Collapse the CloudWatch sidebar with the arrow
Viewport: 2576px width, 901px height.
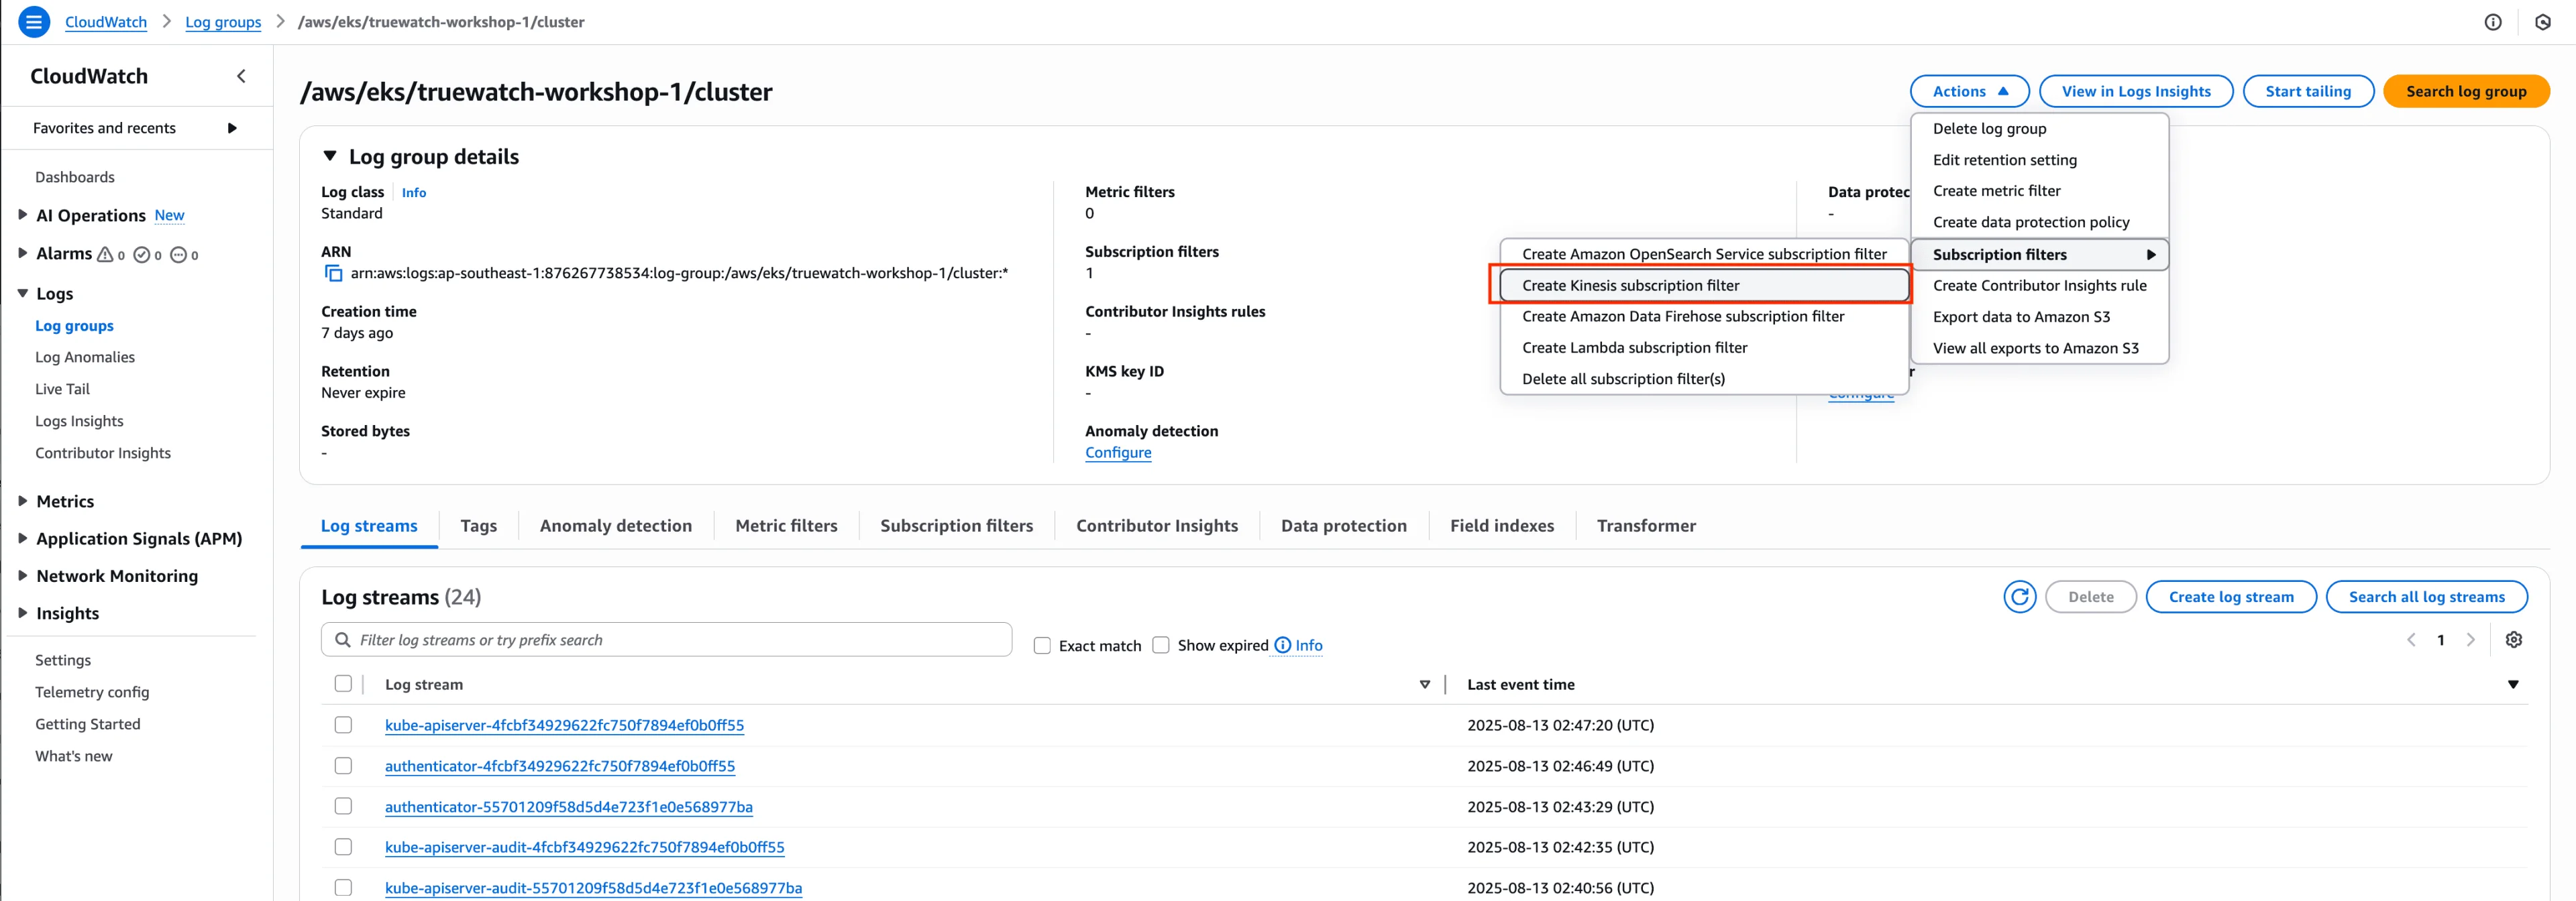click(241, 76)
